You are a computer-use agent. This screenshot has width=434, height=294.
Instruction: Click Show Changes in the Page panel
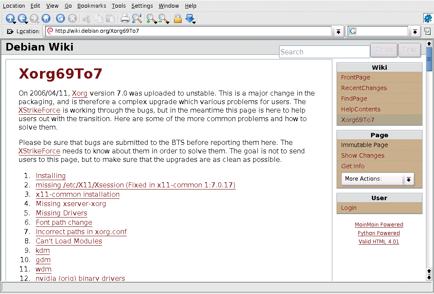pos(363,155)
